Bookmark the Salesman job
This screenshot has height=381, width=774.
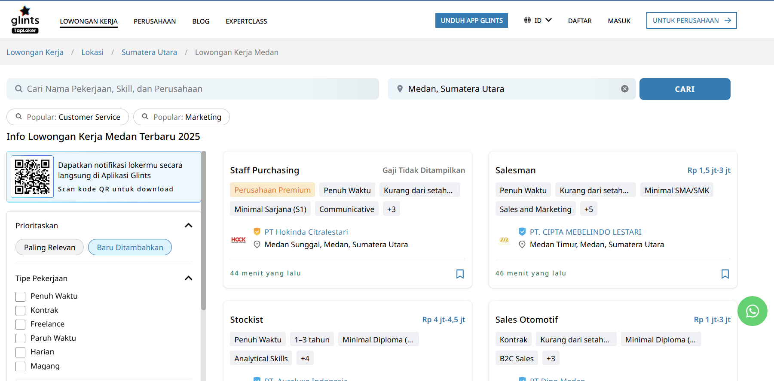[x=725, y=274]
